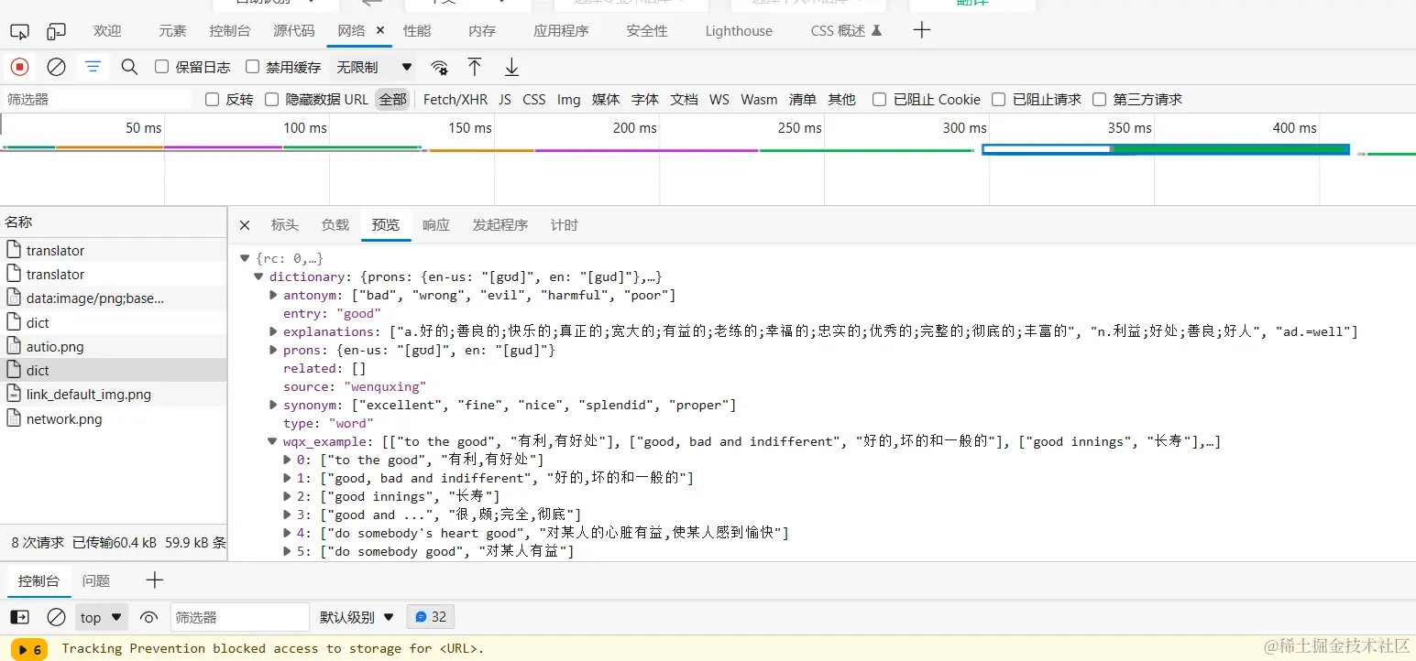Image resolution: width=1416 pixels, height=661 pixels.
Task: Expand the antonym array
Action: pyautogui.click(x=273, y=296)
